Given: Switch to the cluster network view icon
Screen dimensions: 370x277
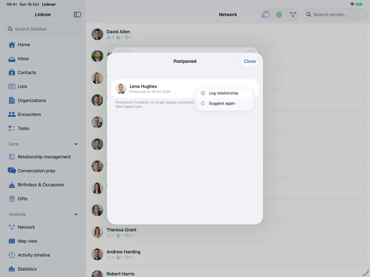Looking at the screenshot, I should coord(279,15).
